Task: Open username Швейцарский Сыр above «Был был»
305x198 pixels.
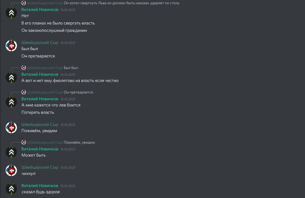Action: 40,43
